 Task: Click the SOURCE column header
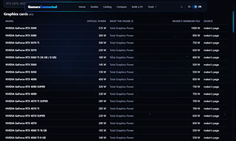208,21
